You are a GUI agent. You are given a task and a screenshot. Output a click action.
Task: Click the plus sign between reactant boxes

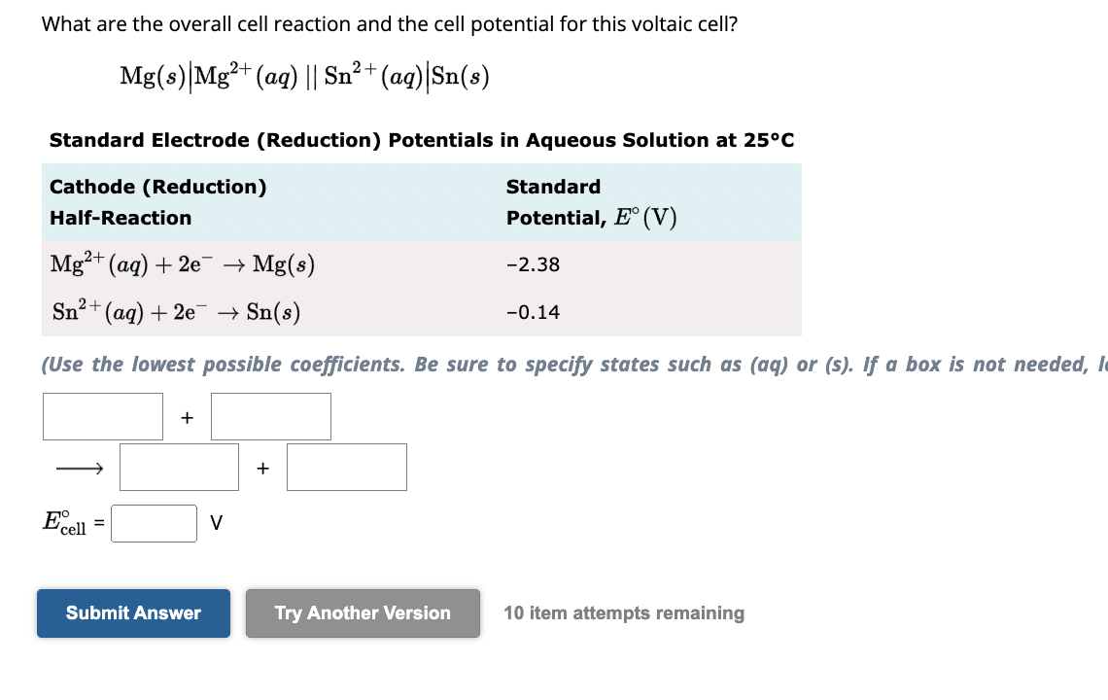tap(187, 416)
